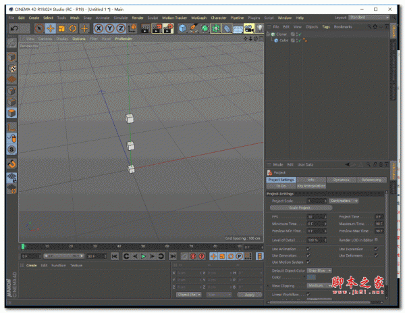Viewport: 405px width, 313px height.
Task: Switch to the Referencing tab
Action: 371,180
